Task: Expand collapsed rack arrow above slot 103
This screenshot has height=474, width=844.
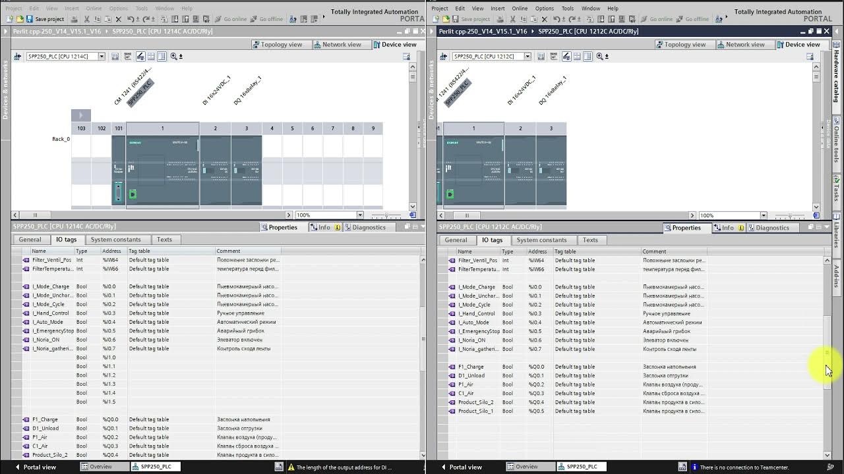Action: 81,115
